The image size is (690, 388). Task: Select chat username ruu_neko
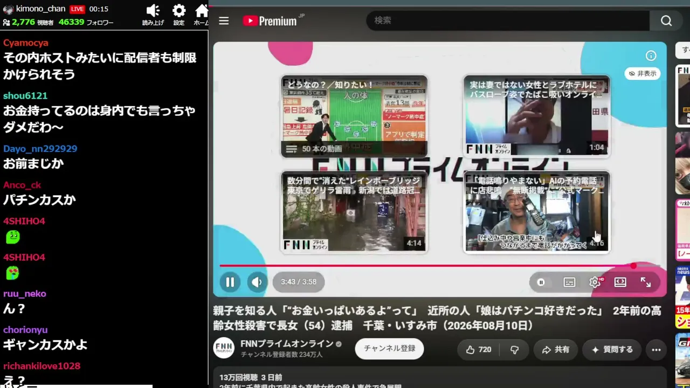pyautogui.click(x=25, y=294)
